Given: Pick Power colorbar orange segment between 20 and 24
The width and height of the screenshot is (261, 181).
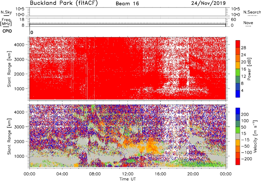Looking at the screenshot, I should (x=238, y=58).
